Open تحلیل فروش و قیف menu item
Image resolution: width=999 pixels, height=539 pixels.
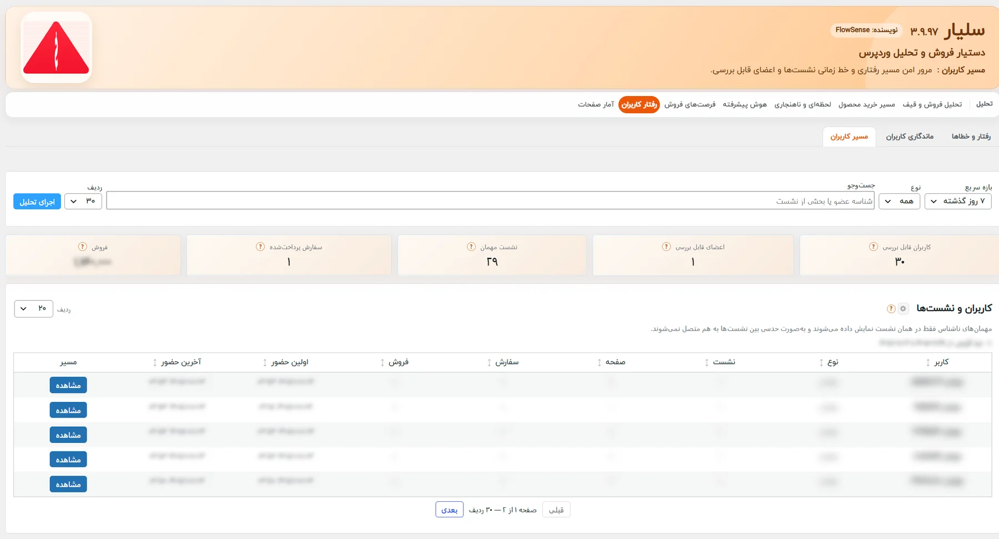click(932, 104)
